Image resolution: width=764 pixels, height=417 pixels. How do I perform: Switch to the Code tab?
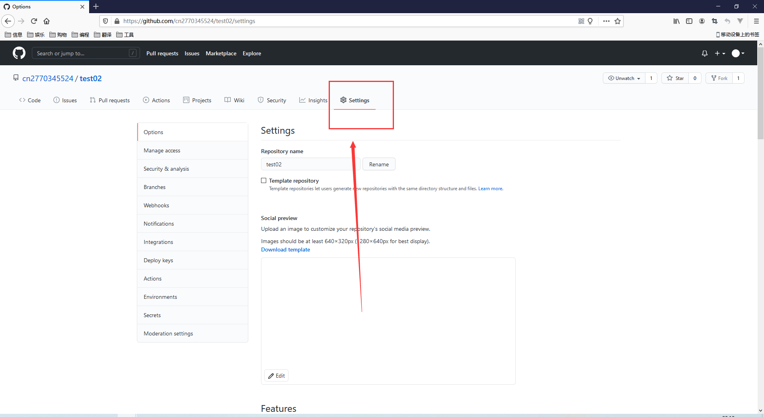pos(30,100)
